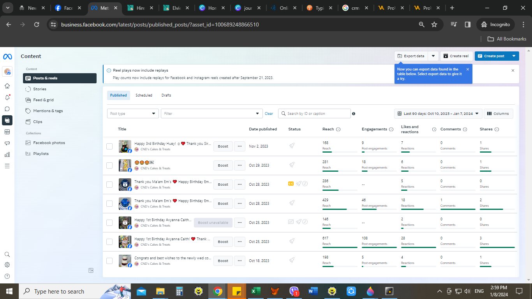Open the Ads megaphone icon
532x299 pixels.
point(7,143)
